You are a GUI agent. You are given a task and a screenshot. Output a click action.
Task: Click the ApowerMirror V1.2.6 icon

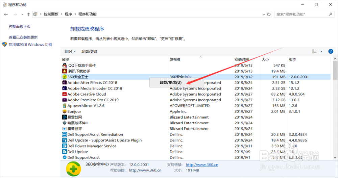coord(65,106)
